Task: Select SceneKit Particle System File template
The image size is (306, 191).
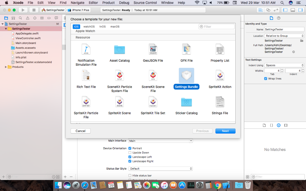Action: 119,82
